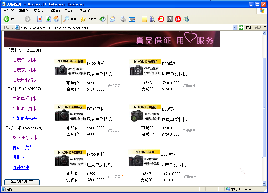The width and height of the screenshot is (268, 193).
Task: Print the page with the printer icon
Action: [x=123, y=19]
